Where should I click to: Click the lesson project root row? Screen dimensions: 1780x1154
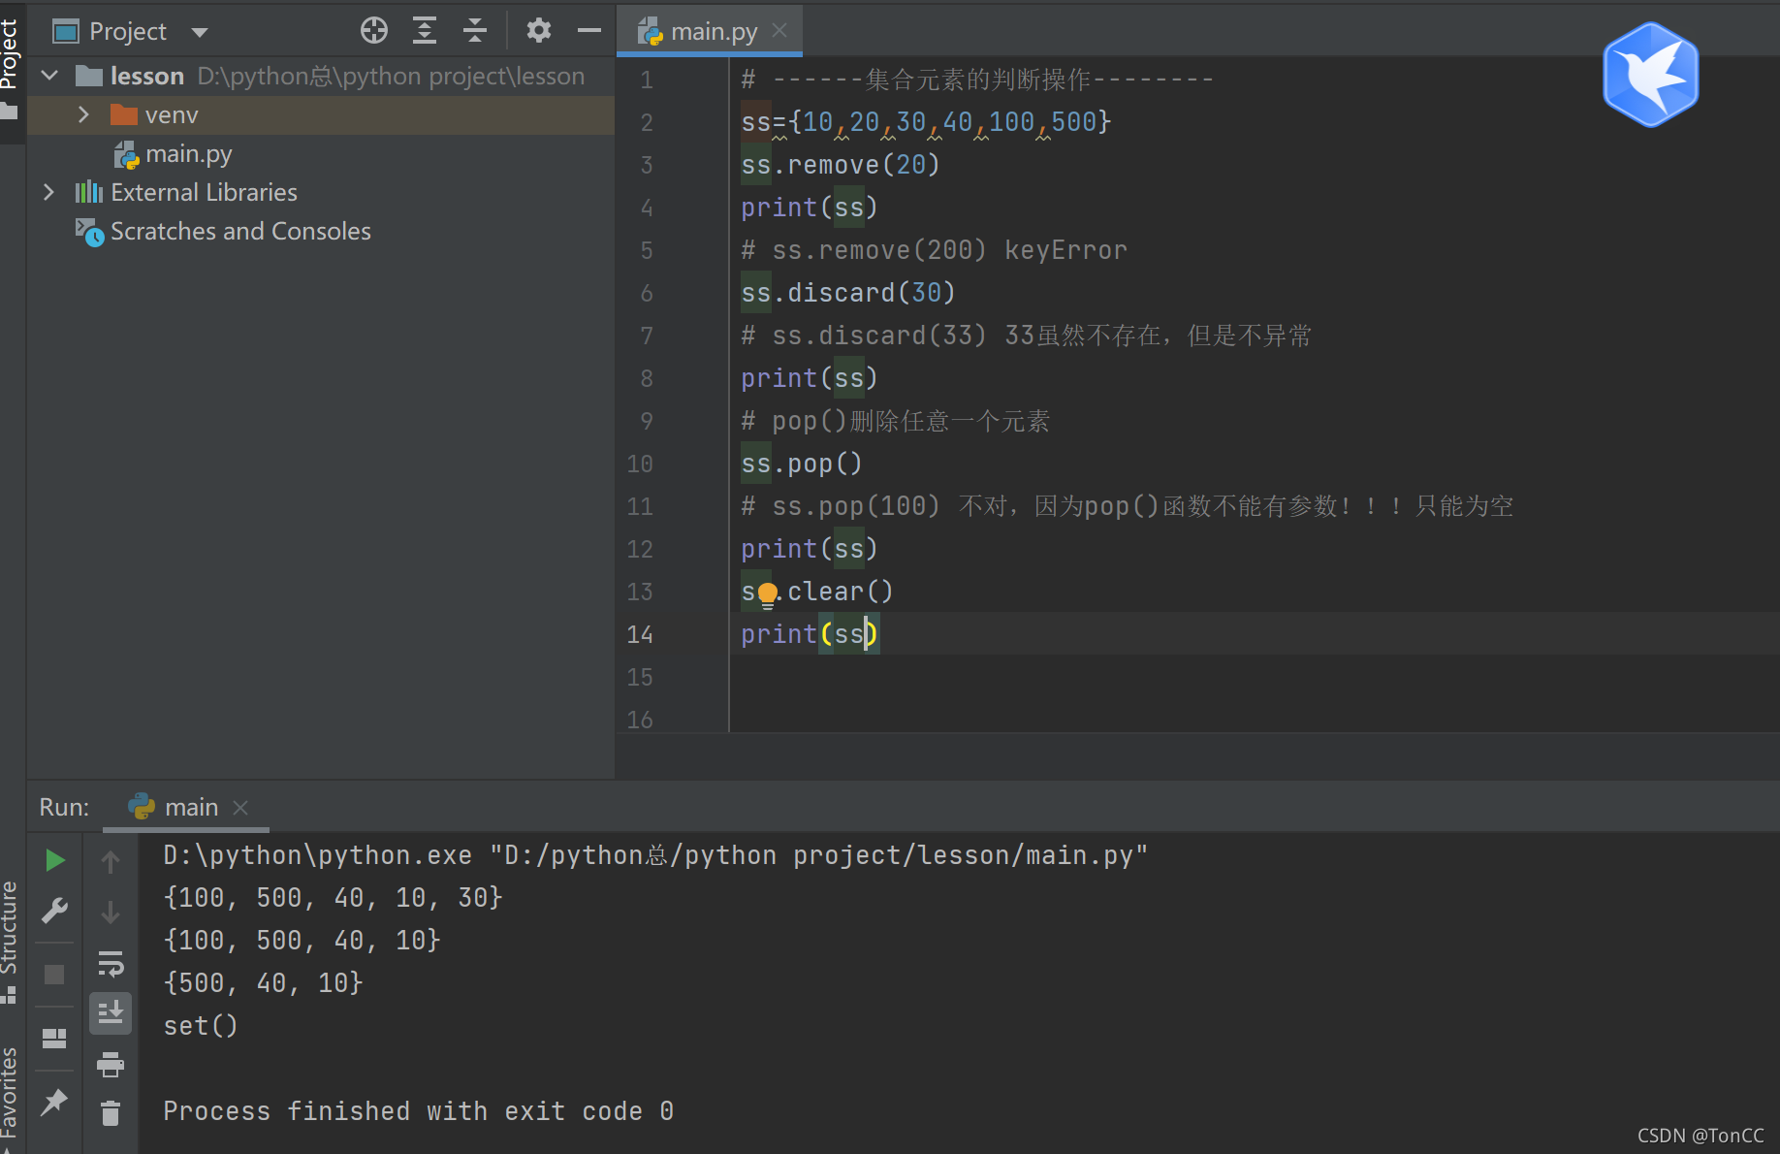(321, 76)
